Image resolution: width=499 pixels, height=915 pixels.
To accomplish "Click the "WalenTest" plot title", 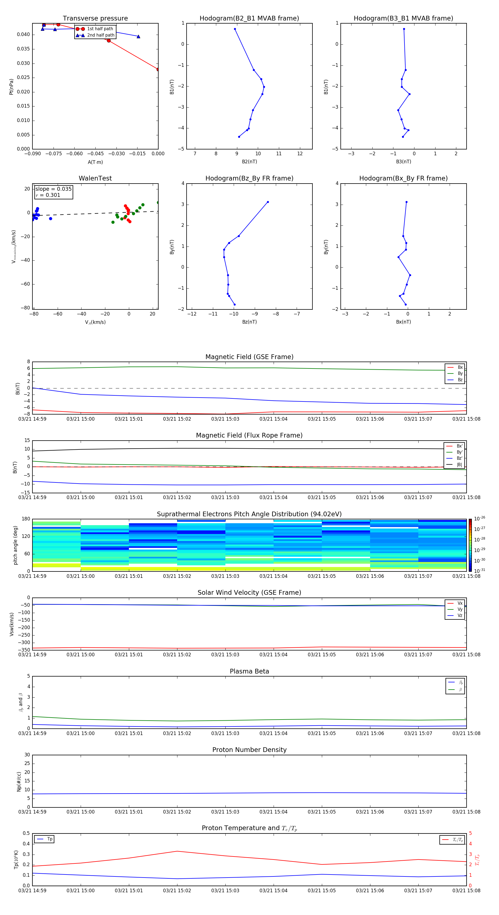I will [x=95, y=178].
